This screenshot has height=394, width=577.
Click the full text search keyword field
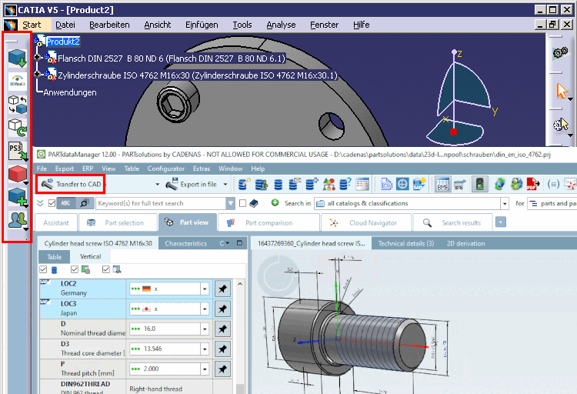[x=160, y=203]
